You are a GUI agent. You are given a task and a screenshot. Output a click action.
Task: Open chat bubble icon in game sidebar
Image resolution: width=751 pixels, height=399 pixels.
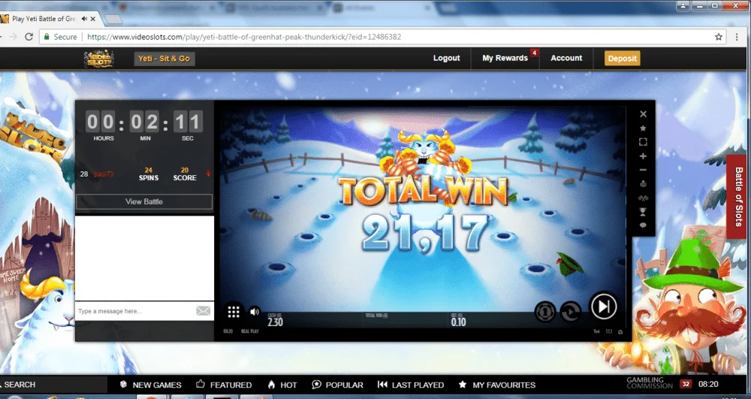coord(644,225)
